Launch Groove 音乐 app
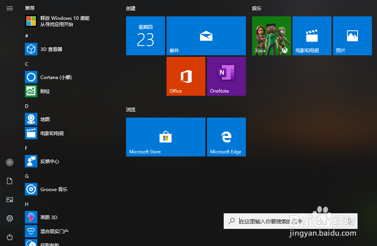Image resolution: width=377 pixels, height=246 pixels. pos(46,189)
